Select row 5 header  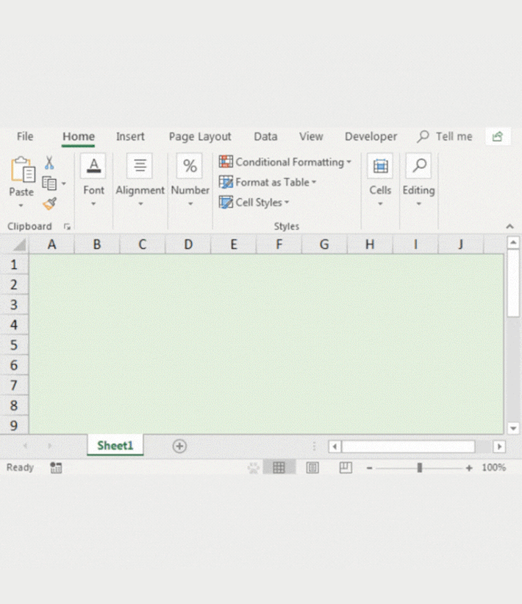click(14, 345)
